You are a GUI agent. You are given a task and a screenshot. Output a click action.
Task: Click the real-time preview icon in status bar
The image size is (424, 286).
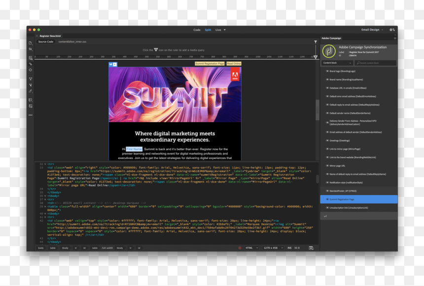pyautogui.click(x=311, y=248)
